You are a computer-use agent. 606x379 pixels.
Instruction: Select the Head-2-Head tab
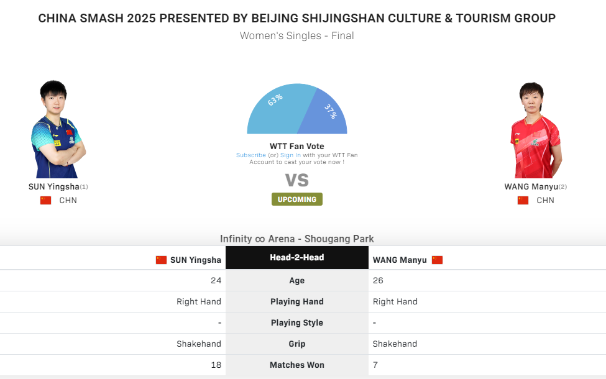[x=297, y=257]
